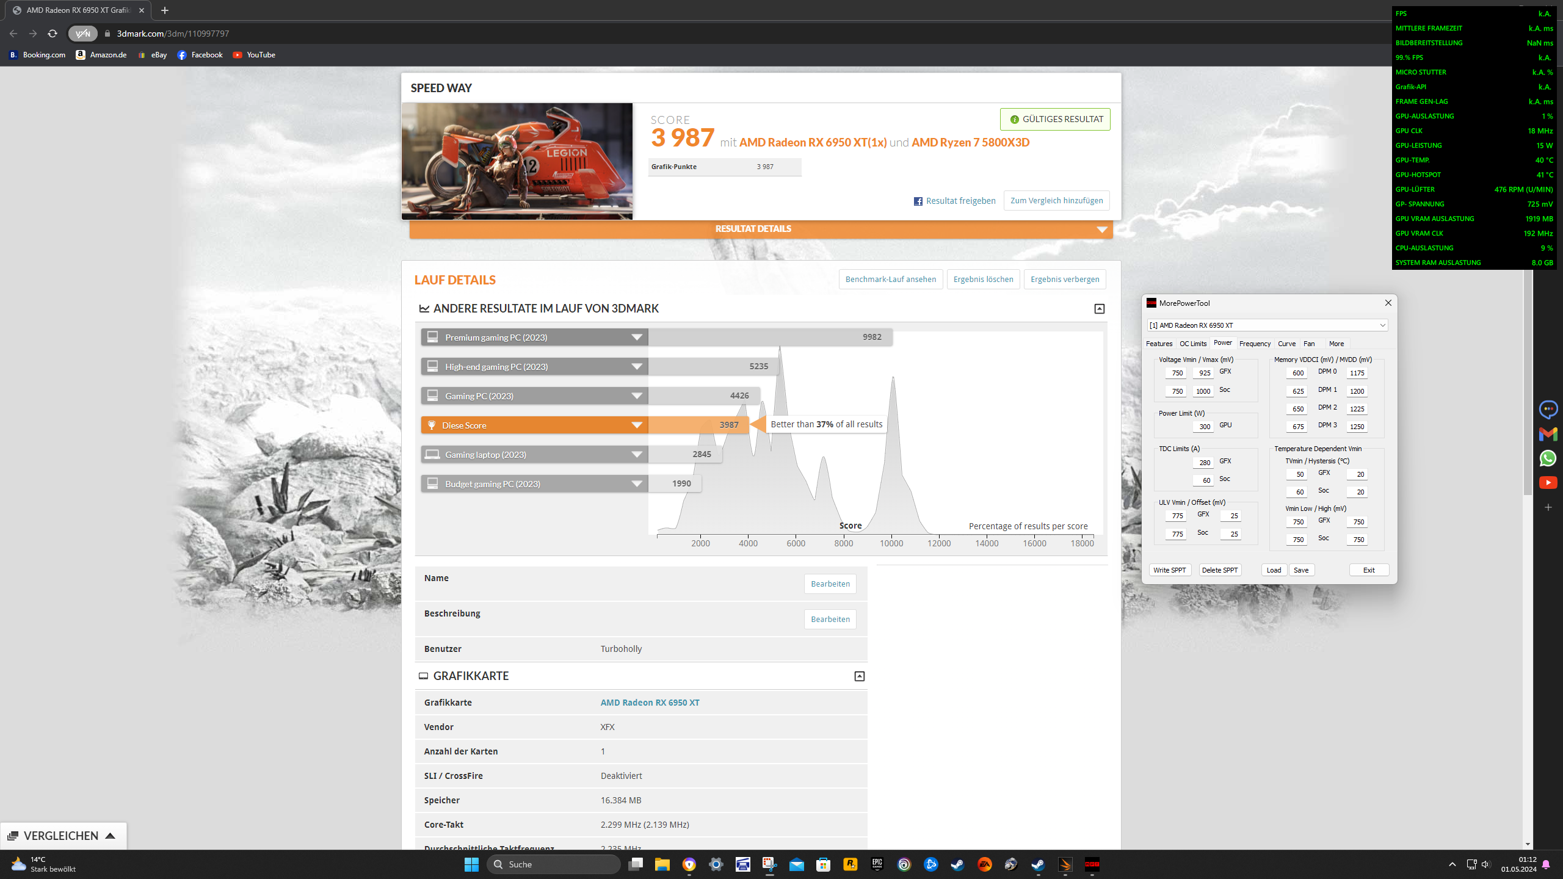This screenshot has height=879, width=1563.
Task: Click the GPU Power Limit input field
Action: pyautogui.click(x=1203, y=427)
